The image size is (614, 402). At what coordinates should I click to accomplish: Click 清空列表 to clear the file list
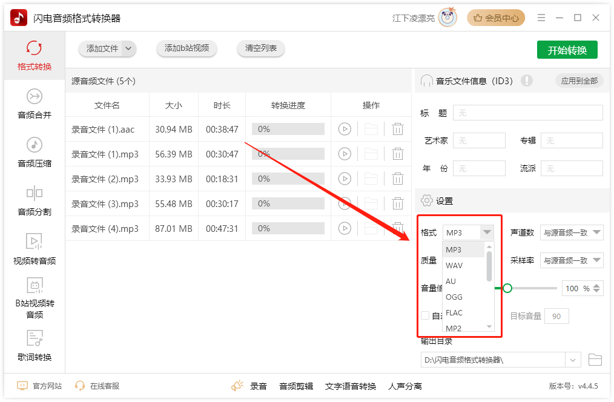tap(260, 49)
